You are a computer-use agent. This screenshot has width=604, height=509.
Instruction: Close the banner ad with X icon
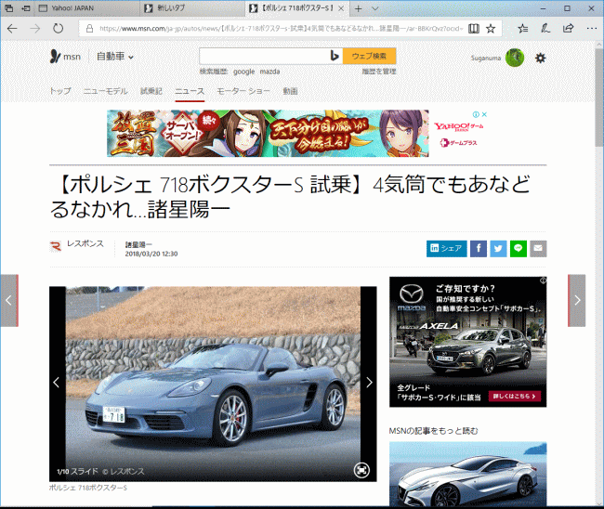[484, 114]
